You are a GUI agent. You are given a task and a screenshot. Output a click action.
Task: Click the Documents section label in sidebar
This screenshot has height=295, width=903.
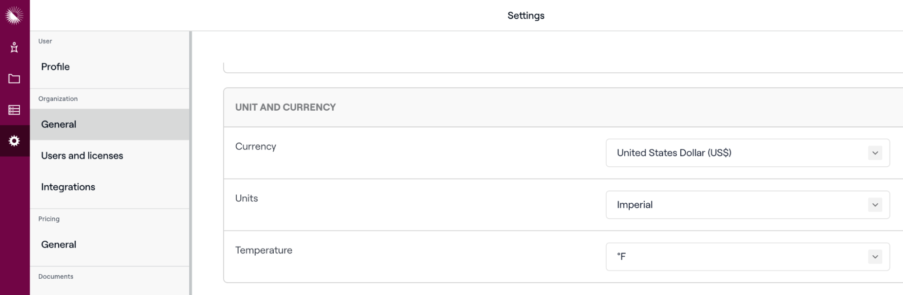[x=56, y=276]
